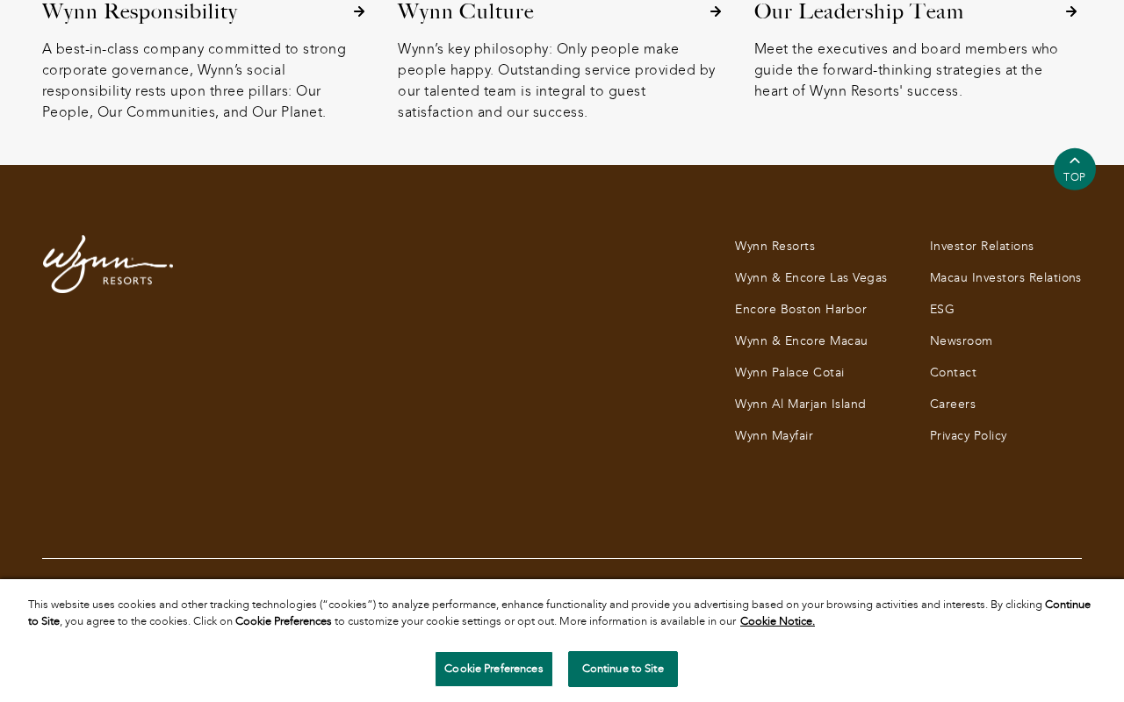Click the arrow next to Wynn Culture
This screenshot has height=702, width=1124.
click(x=716, y=11)
